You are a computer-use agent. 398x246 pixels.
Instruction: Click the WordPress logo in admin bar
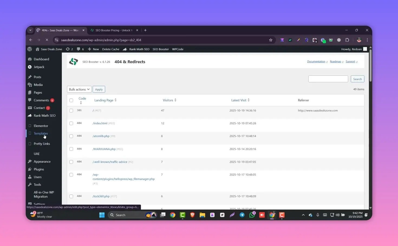[x=30, y=49]
